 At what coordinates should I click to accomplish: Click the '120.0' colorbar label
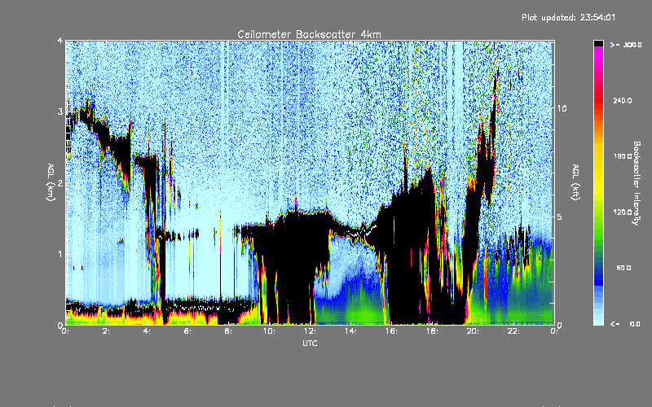[623, 212]
